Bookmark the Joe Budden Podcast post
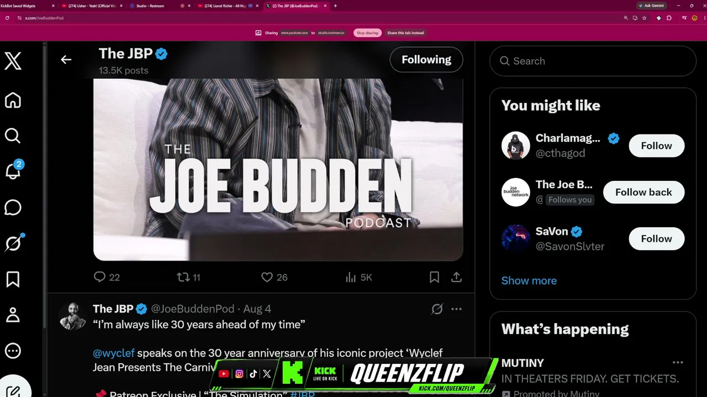The width and height of the screenshot is (707, 397). click(x=435, y=277)
